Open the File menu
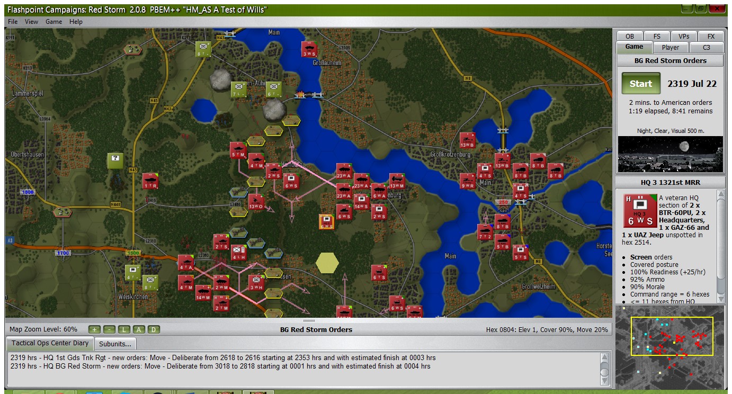This screenshot has width=732, height=394. click(x=13, y=22)
